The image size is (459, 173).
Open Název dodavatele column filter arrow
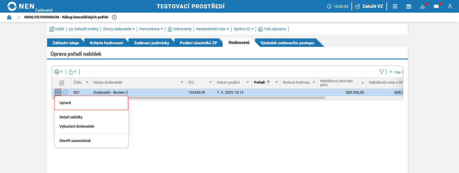[182, 82]
